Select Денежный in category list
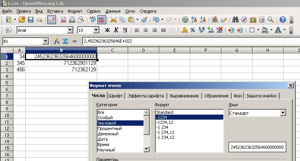The height and width of the screenshot is (161, 300). click(x=108, y=134)
